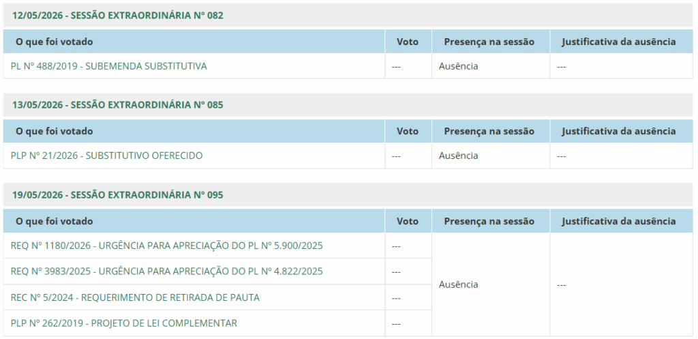
Task: Click 'Presença na sessão' header in session 085
Action: click(489, 132)
